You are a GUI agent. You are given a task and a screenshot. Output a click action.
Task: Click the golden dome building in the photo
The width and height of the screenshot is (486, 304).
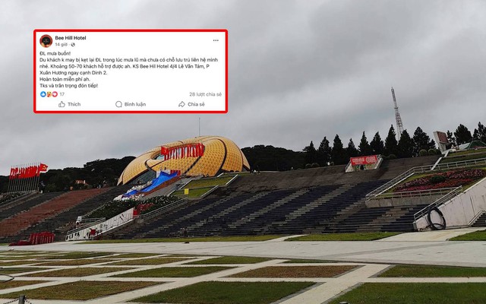[184, 160]
